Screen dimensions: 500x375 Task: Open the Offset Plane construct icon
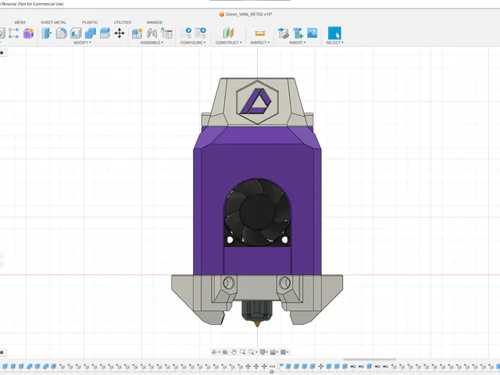coord(228,33)
